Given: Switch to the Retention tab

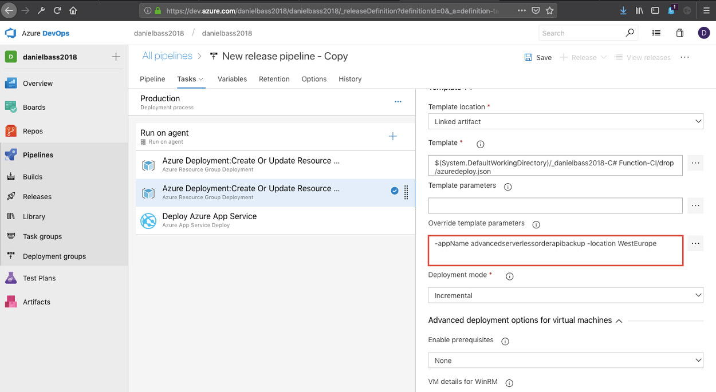Looking at the screenshot, I should (274, 79).
